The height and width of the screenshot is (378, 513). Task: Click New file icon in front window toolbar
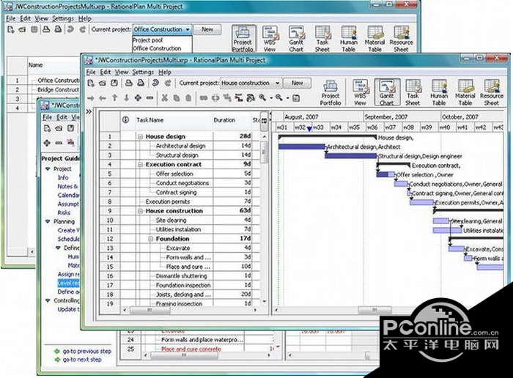tap(91, 83)
